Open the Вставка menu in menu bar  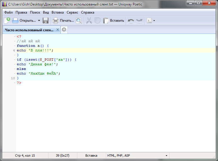58,12
